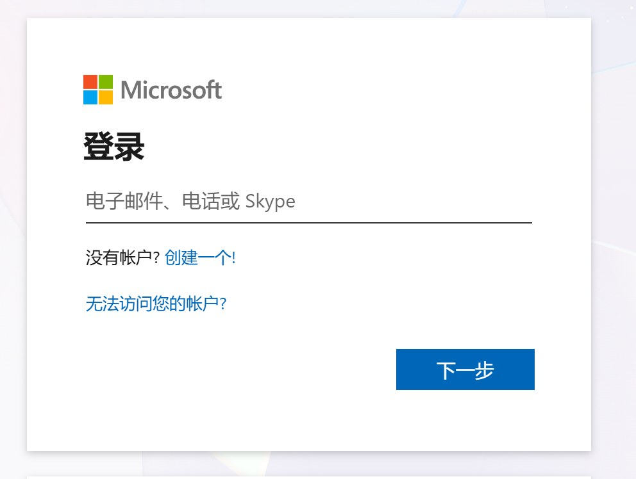This screenshot has height=479, width=636.
Task: Click the Microsoft four-square logo icon
Action: [x=98, y=90]
